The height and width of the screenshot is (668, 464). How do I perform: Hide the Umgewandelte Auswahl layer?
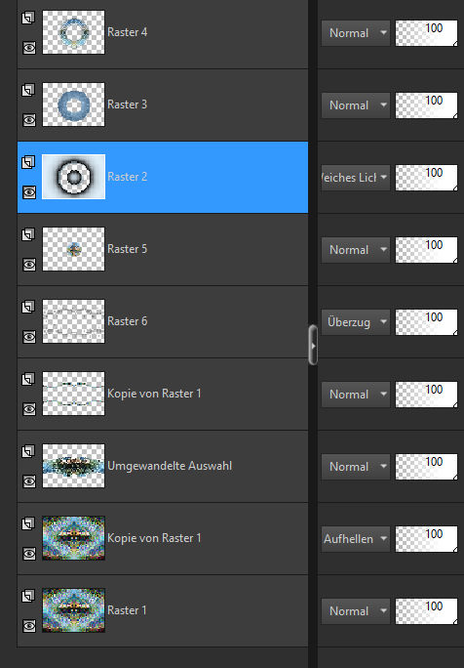click(x=29, y=481)
